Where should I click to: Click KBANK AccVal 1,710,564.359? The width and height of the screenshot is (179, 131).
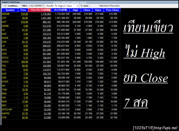(62, 14)
